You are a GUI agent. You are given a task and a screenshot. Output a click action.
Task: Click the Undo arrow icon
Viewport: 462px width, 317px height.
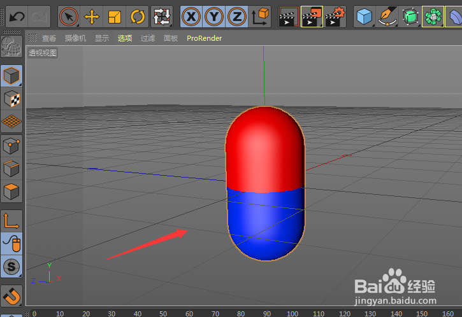[17, 17]
